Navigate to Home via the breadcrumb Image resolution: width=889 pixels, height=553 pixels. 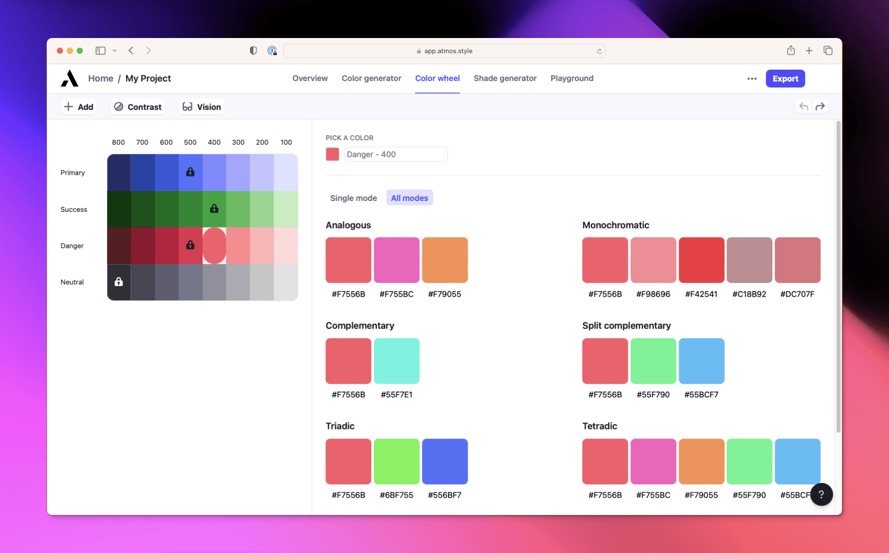100,78
